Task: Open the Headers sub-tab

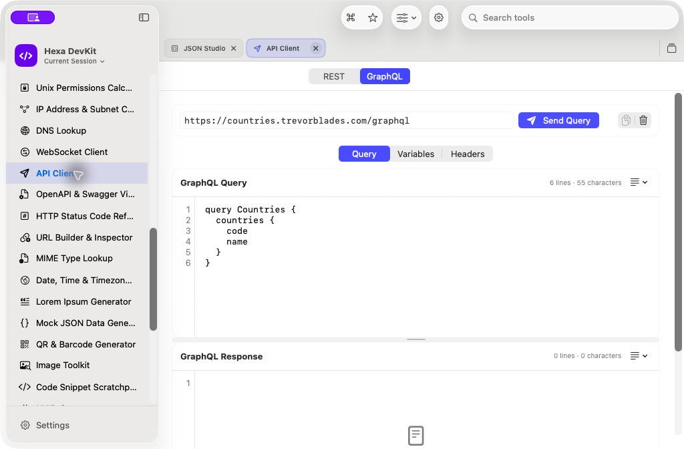Action: click(468, 154)
